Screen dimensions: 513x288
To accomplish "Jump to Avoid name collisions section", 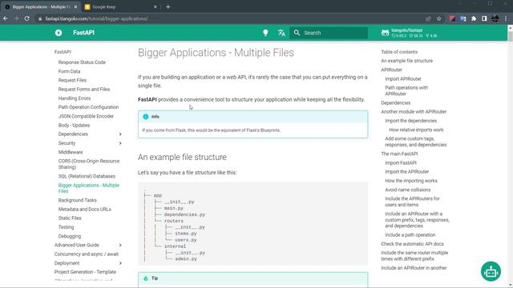I will 408,190.
